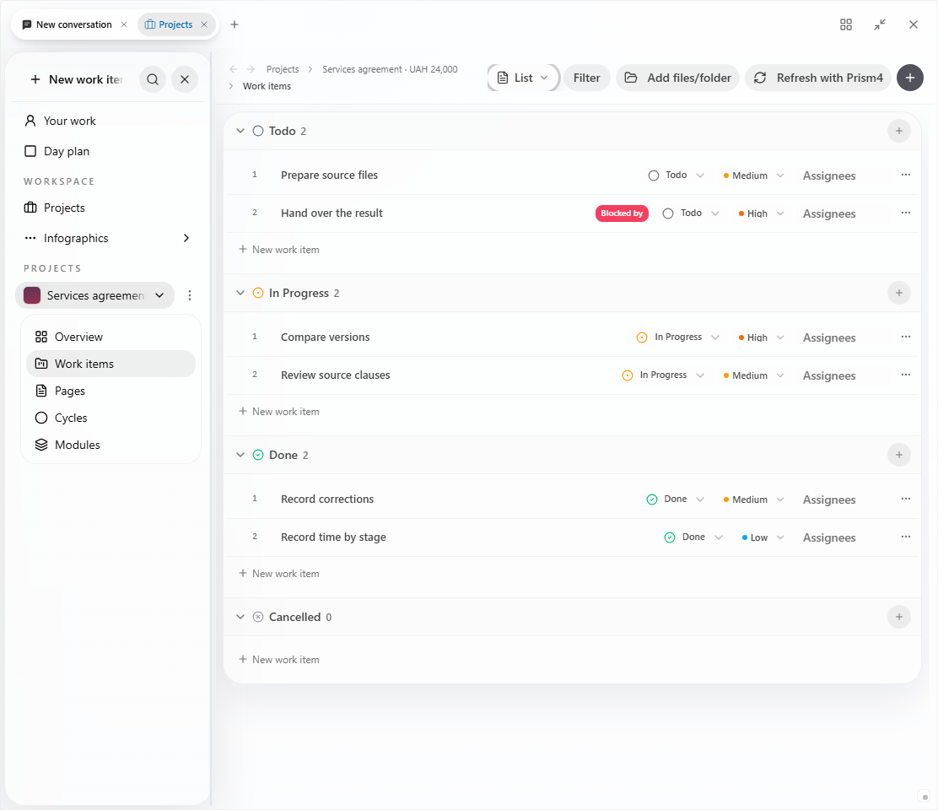Image resolution: width=938 pixels, height=810 pixels.
Task: Open status dropdown for Review source clauses
Action: click(x=663, y=375)
